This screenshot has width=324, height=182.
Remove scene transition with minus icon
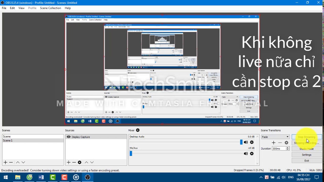(280, 143)
